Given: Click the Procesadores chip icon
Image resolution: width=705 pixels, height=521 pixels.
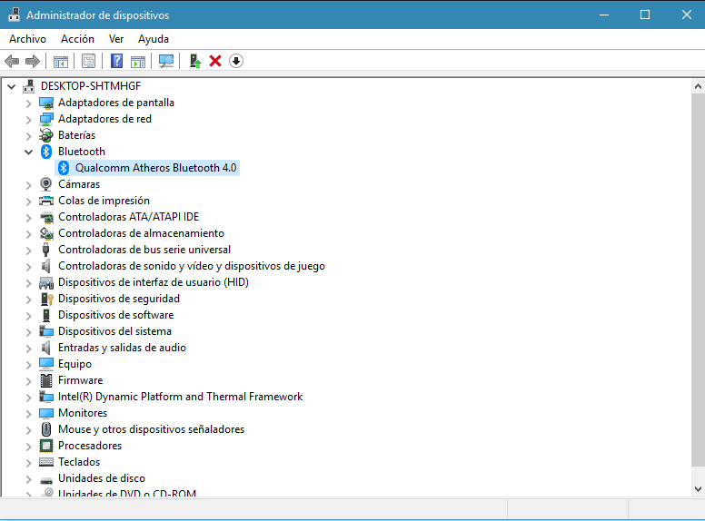Looking at the screenshot, I should coord(45,446).
